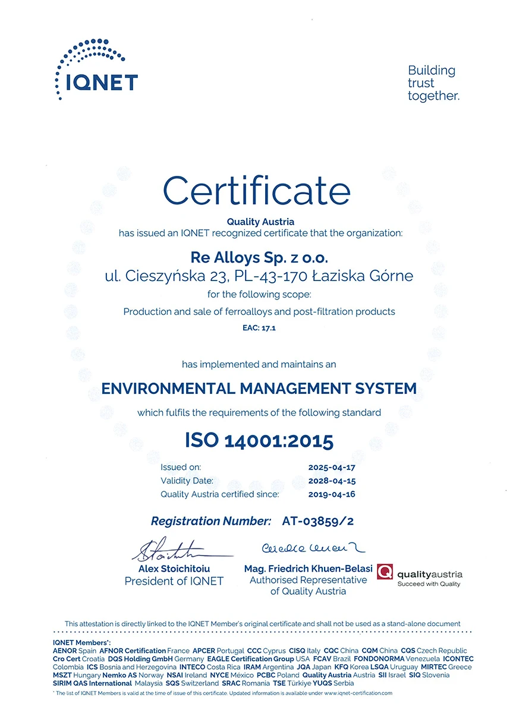Click the 'Validity Date:' label
516x713 pixels.
coord(187,481)
